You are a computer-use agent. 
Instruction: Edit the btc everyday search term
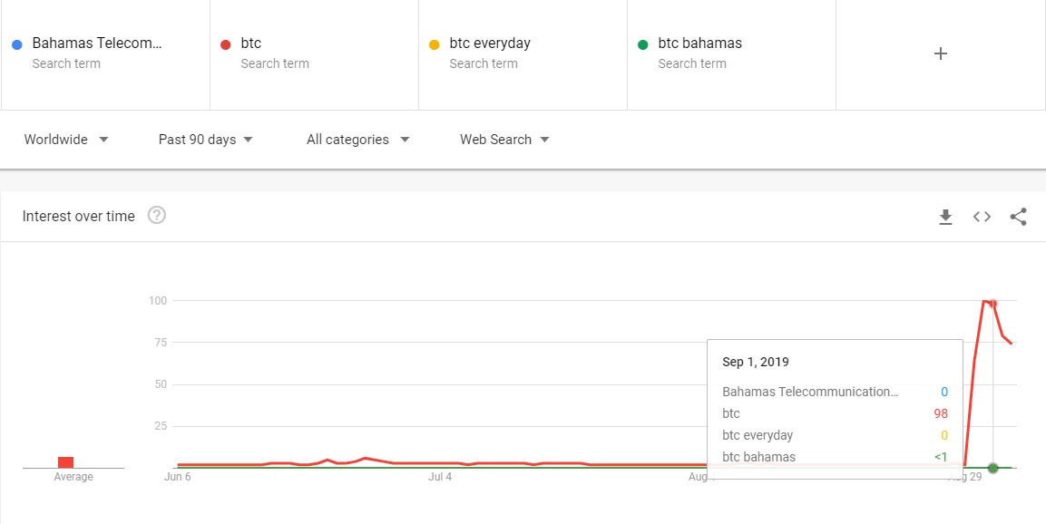tap(490, 44)
